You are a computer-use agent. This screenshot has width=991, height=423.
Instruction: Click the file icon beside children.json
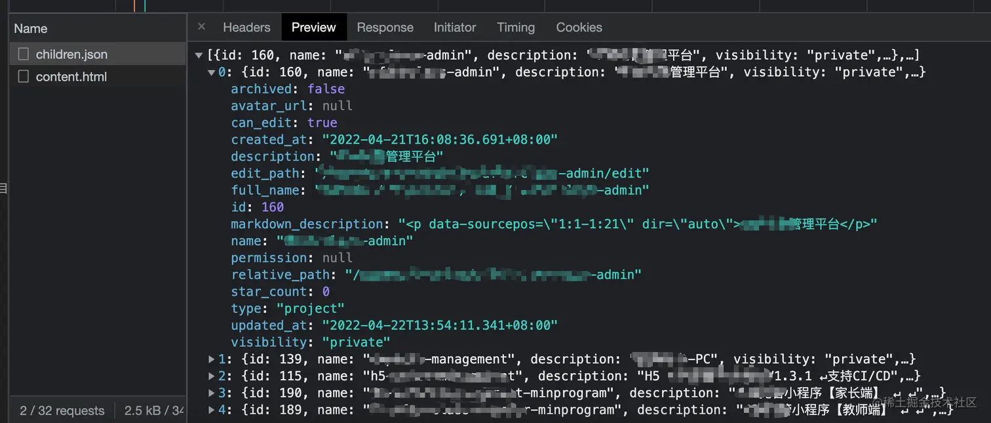coord(24,54)
